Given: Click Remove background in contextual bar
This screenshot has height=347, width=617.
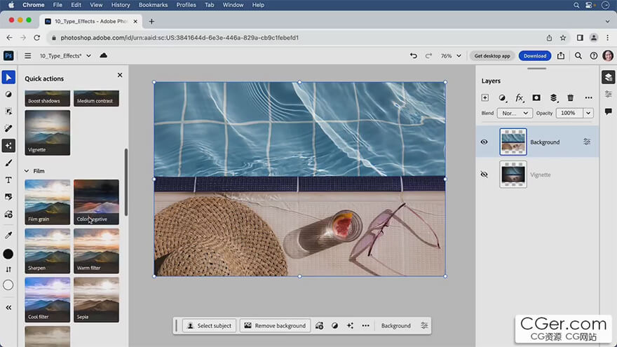Looking at the screenshot, I should pos(275,326).
